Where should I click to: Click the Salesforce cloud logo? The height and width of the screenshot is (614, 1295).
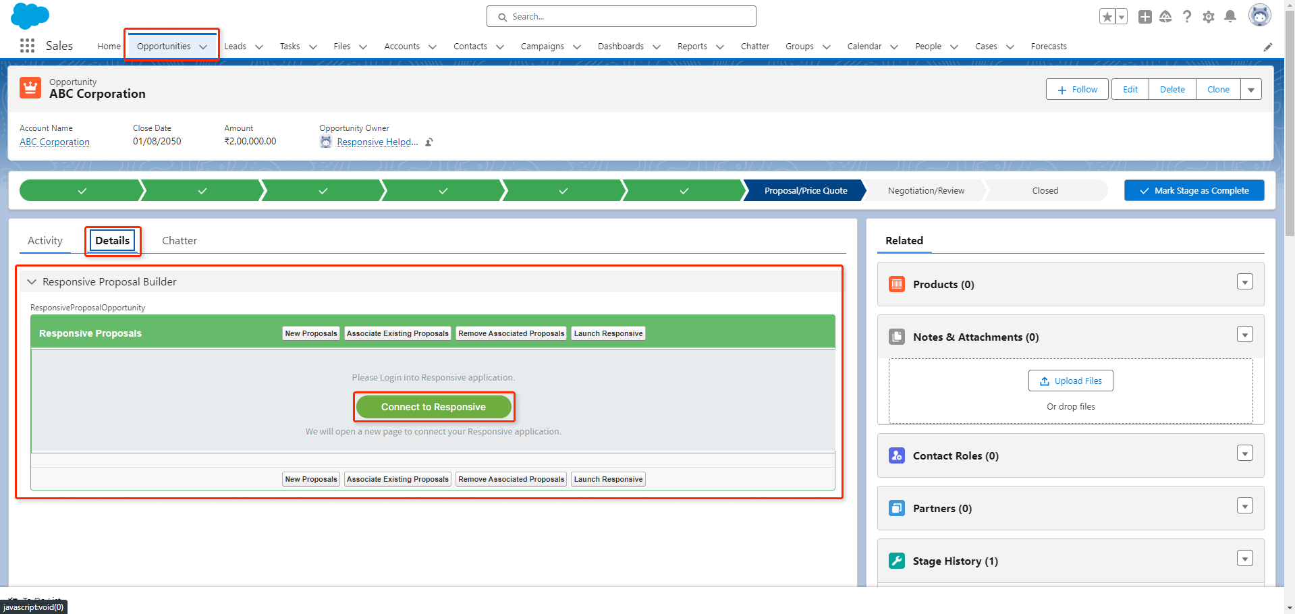tap(30, 16)
